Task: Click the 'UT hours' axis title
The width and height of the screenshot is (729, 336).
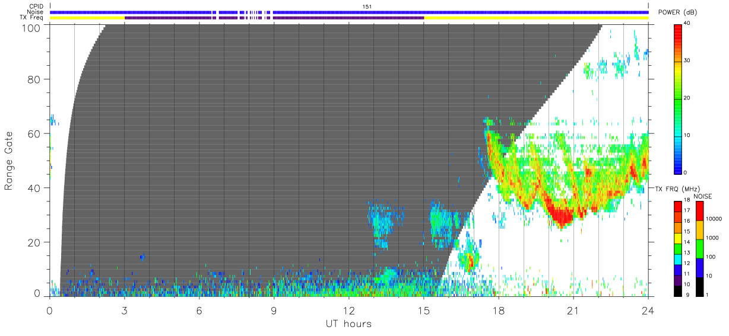Action: (x=348, y=324)
